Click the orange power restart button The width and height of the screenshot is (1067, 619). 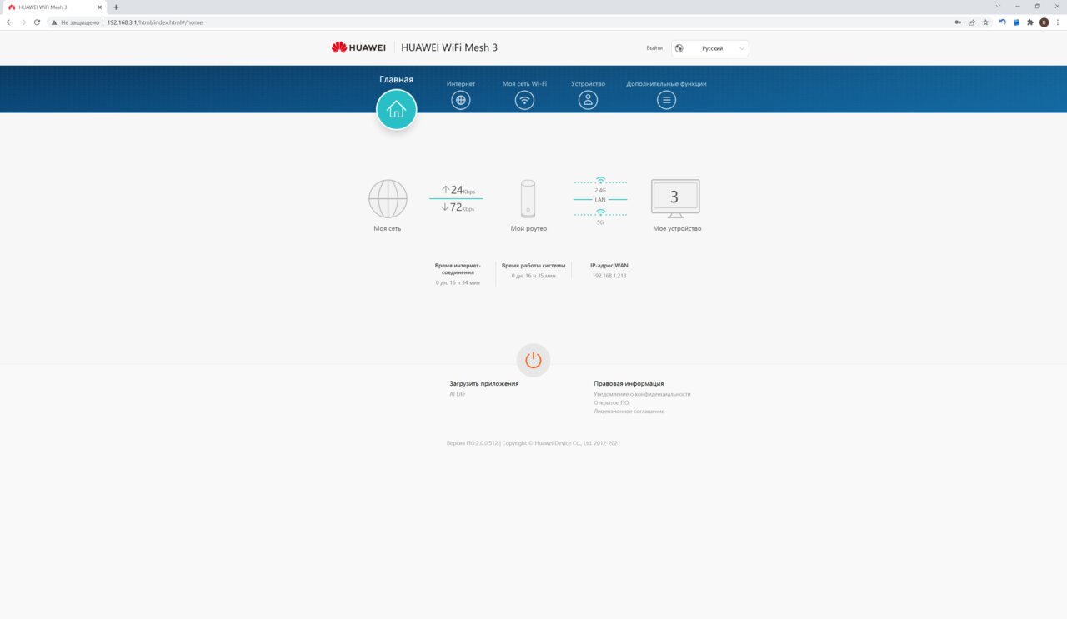tap(533, 360)
